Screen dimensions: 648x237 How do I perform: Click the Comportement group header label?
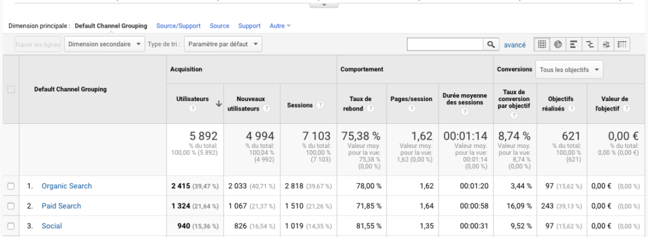click(361, 70)
